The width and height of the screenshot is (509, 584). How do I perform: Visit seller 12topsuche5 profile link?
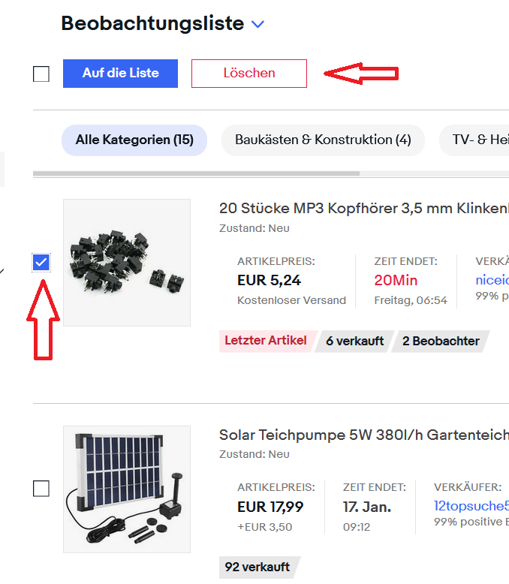pyautogui.click(x=471, y=507)
